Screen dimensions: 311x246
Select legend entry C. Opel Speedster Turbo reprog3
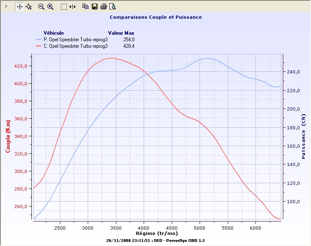coord(76,46)
